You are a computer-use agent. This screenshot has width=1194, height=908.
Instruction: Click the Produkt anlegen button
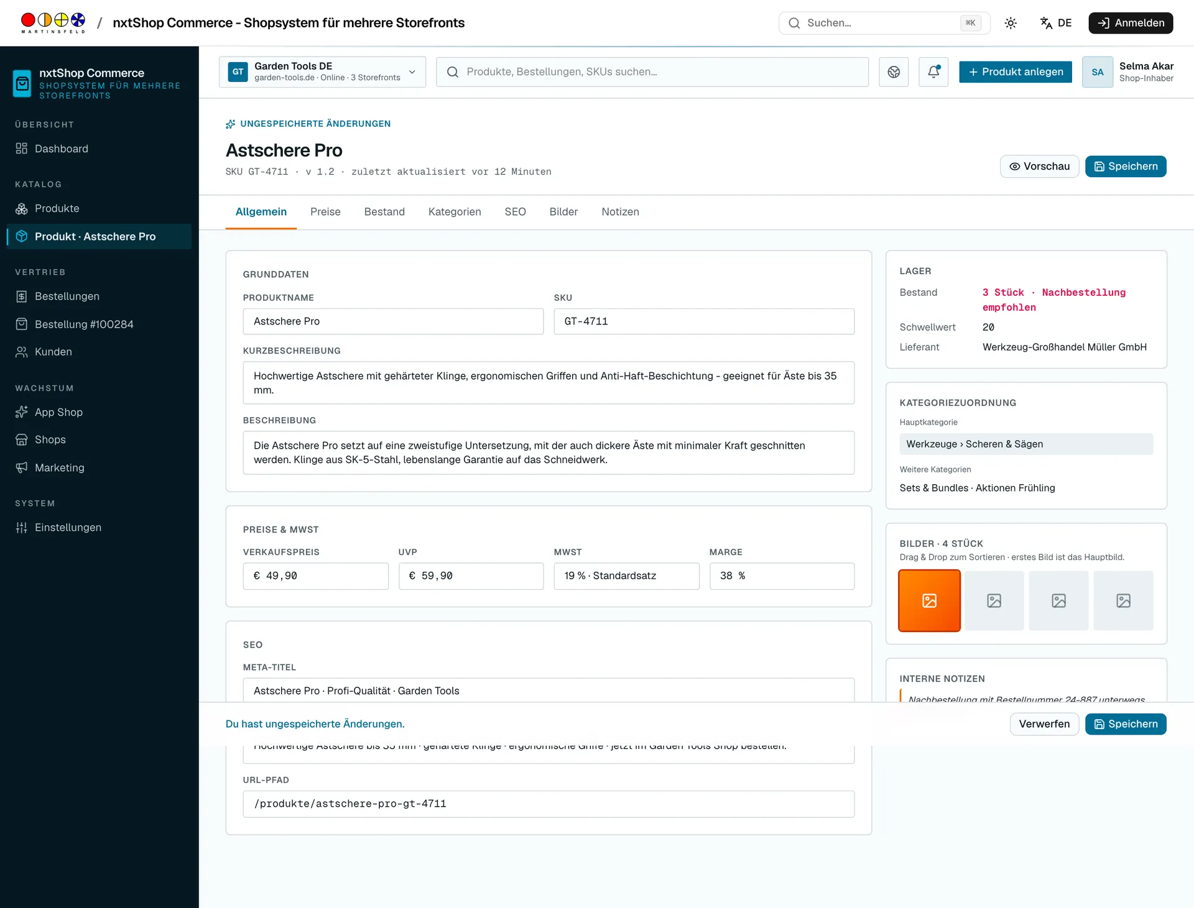tap(1015, 72)
